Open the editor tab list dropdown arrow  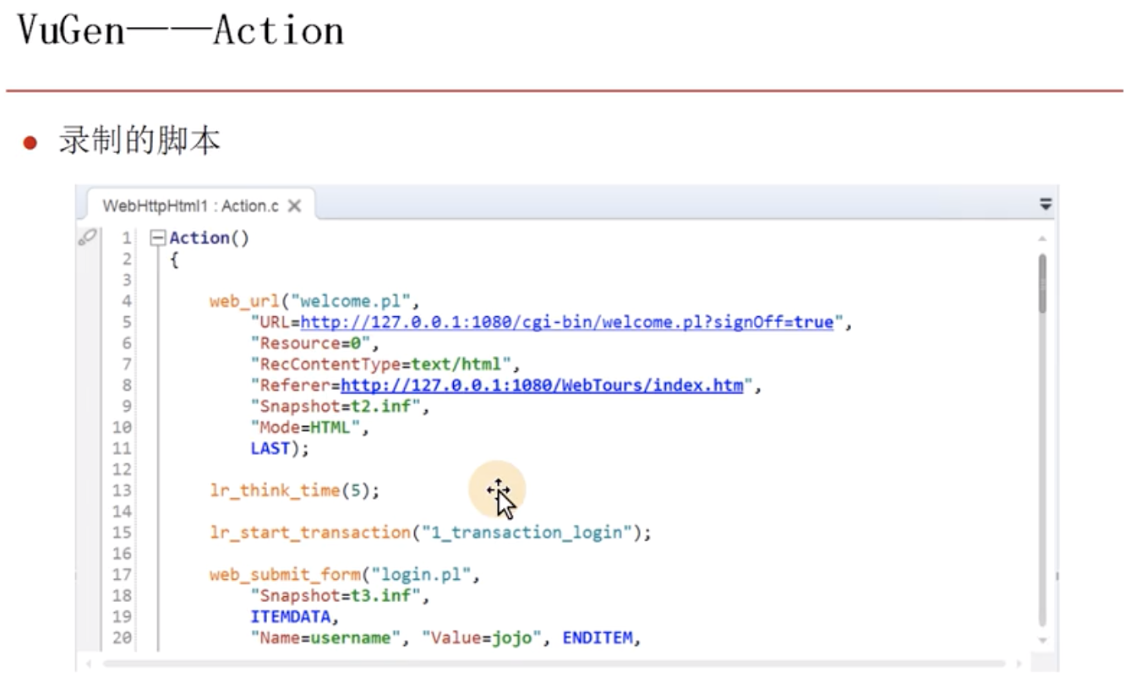click(1045, 204)
